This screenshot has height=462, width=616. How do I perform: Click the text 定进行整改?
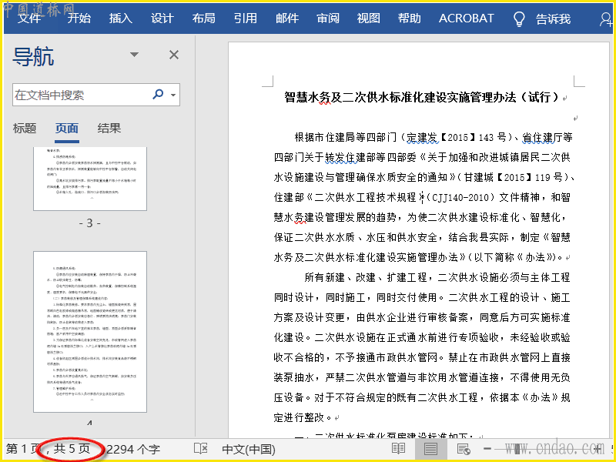pos(299,417)
